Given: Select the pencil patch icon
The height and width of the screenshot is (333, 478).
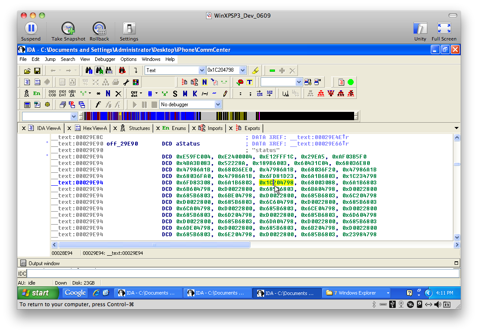Looking at the screenshot, I should coord(225,93).
